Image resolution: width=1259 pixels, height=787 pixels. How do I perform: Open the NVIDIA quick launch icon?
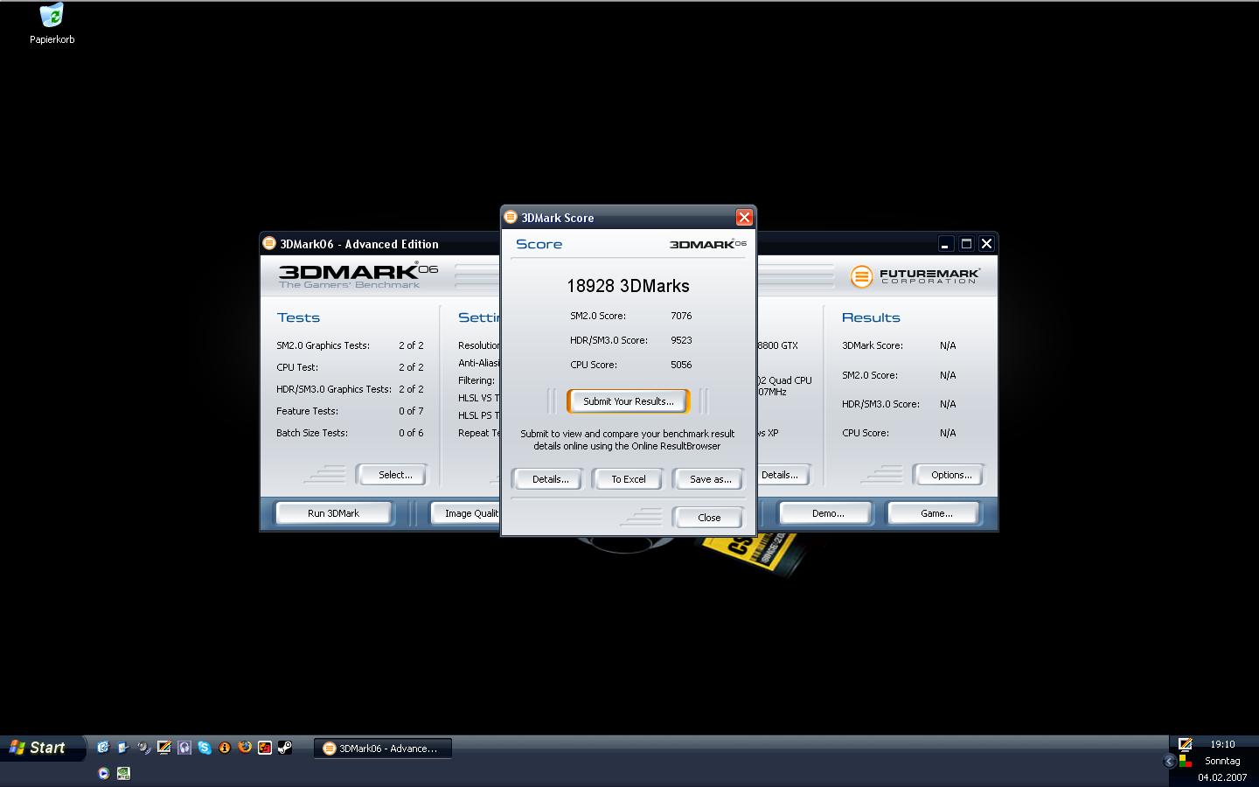point(123,773)
